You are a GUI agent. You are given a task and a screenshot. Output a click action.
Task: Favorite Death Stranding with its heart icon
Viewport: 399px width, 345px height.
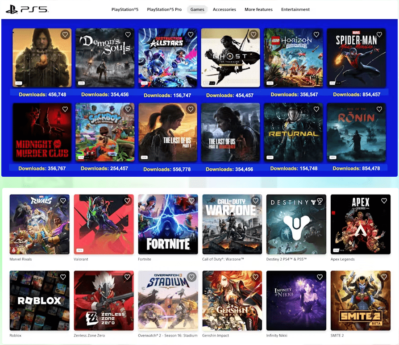tap(65, 34)
